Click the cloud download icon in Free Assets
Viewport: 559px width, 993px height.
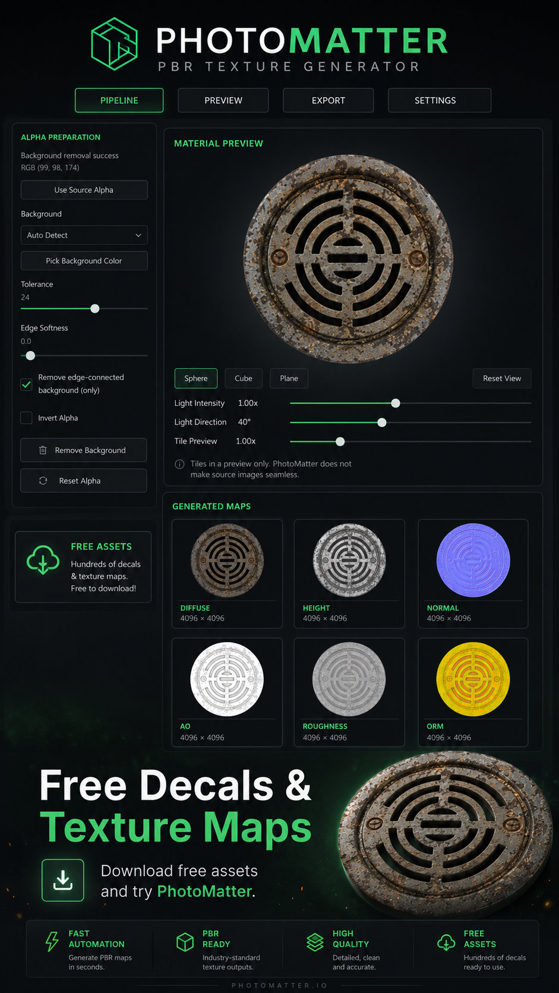click(x=43, y=559)
